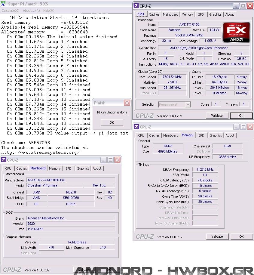Click the Link Width x16 value
The width and height of the screenshot is (254, 275).
coord(51,247)
